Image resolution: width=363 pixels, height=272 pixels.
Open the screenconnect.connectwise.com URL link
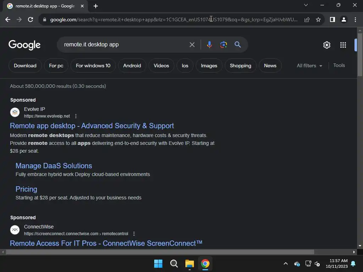coord(76,234)
